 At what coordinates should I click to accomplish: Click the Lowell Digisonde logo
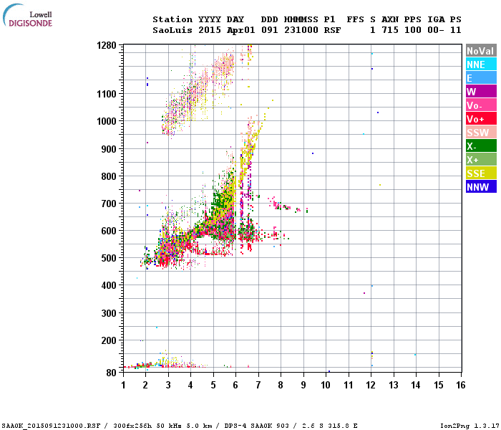27,15
